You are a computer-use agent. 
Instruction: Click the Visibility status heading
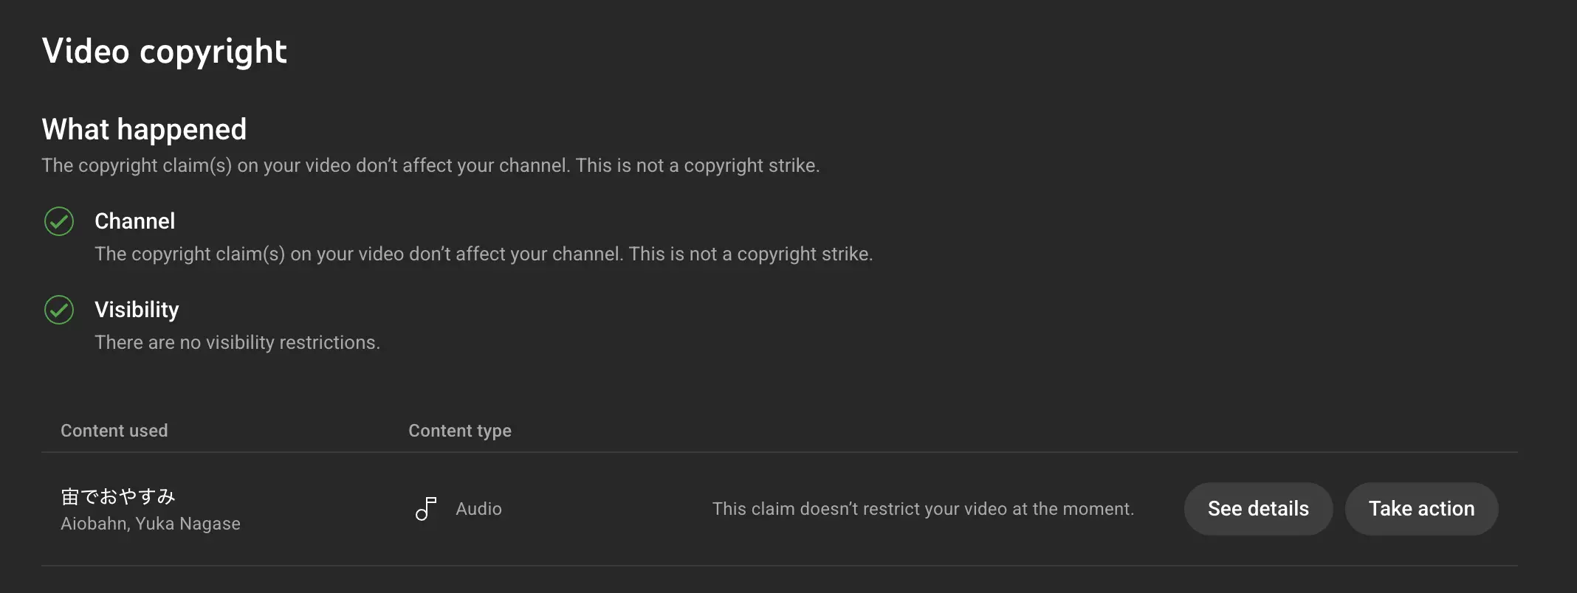click(137, 310)
